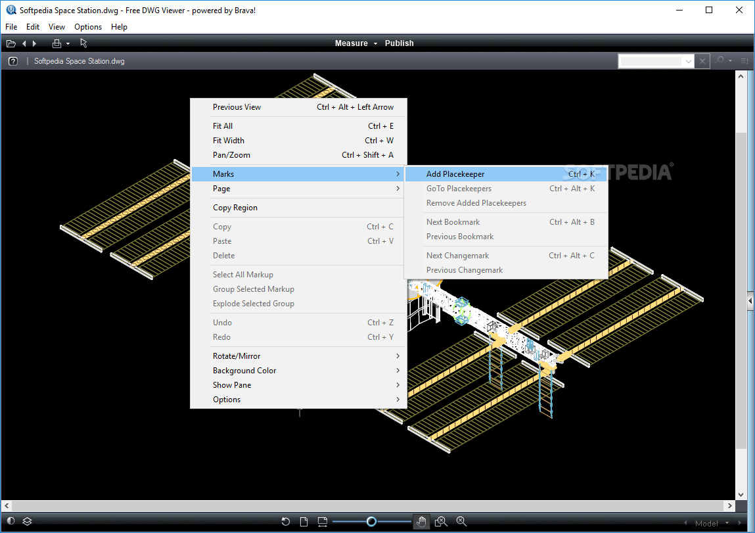
Task: Expand the context menu Options submenu
Action: 298,399
